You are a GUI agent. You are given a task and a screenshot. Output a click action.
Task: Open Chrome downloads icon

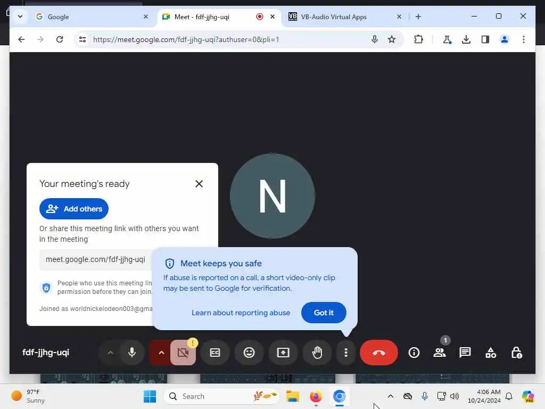pos(466,39)
